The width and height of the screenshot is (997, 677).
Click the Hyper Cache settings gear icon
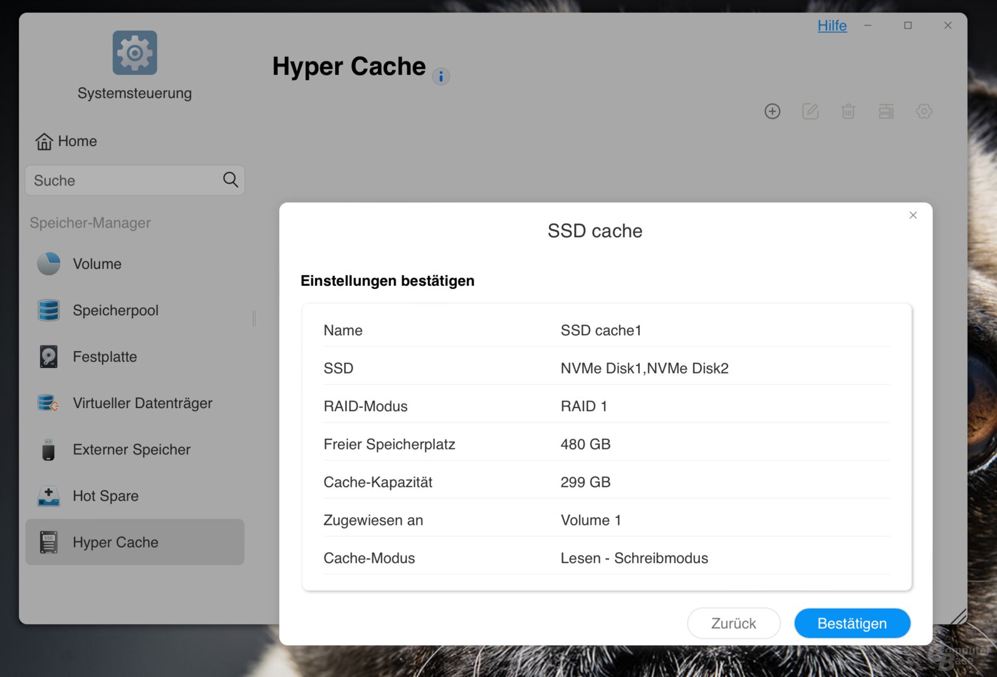click(924, 112)
